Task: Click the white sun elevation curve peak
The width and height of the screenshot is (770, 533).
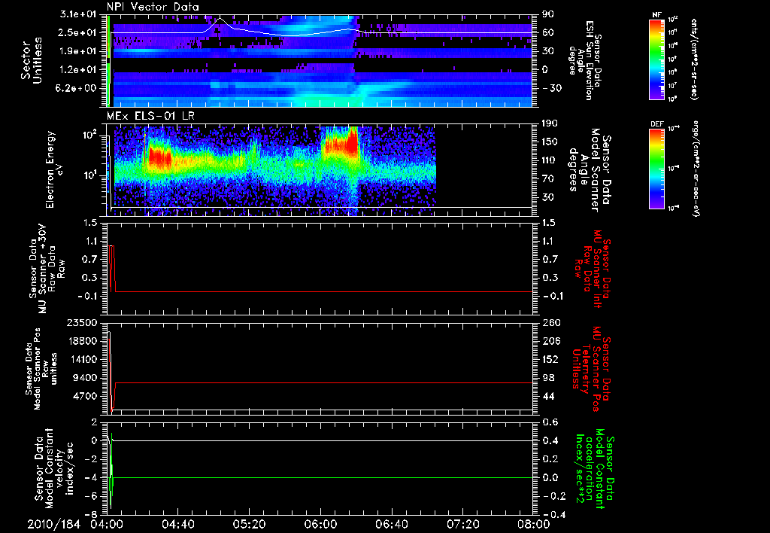Action: (x=220, y=19)
